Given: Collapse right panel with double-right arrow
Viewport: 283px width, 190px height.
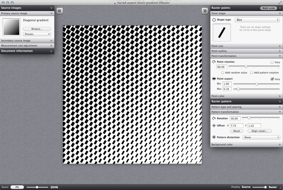Looking at the screenshot, I should pos(205,11).
